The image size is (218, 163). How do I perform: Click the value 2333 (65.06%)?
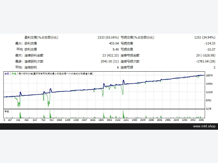[108, 37]
